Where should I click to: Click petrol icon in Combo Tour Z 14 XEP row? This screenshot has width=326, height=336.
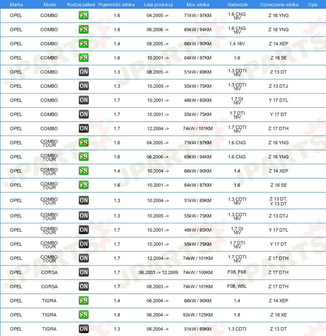pyautogui.click(x=83, y=171)
